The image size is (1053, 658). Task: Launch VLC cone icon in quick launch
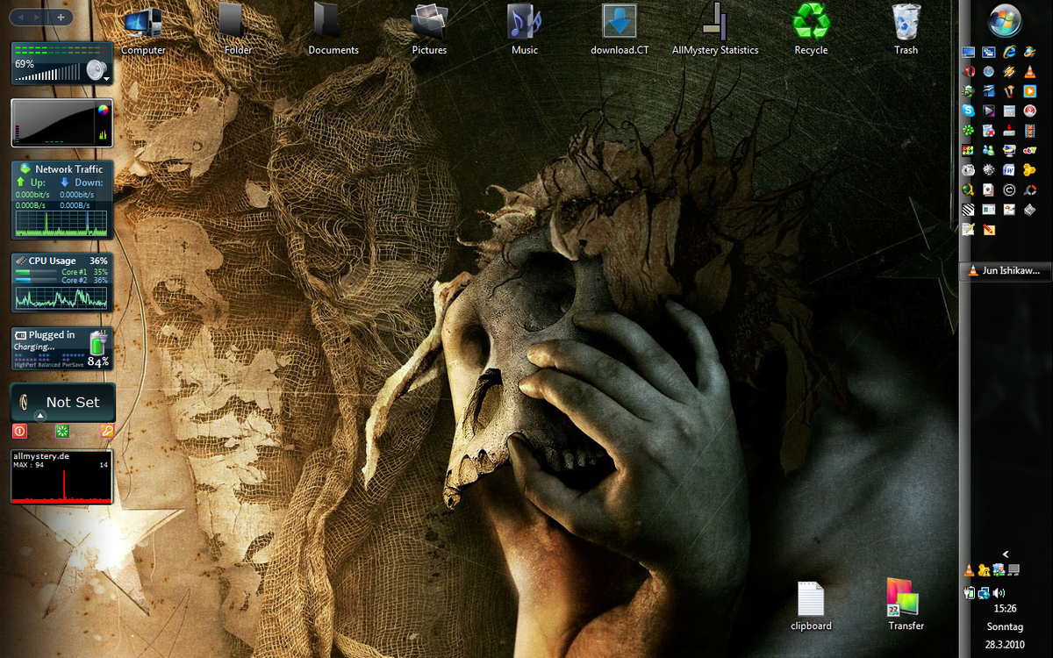[1030, 72]
